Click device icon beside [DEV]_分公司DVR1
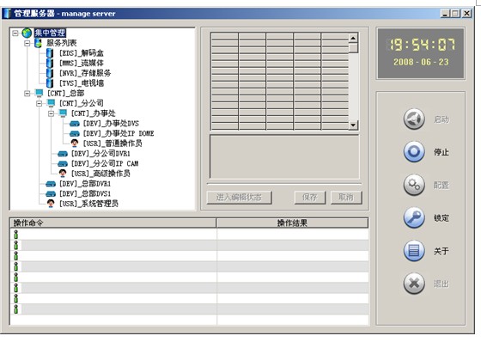Screen dimensions: 481x342 [x=63, y=154]
